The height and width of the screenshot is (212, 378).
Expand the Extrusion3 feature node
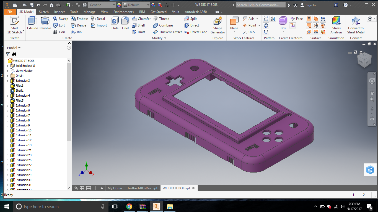(x=7, y=81)
